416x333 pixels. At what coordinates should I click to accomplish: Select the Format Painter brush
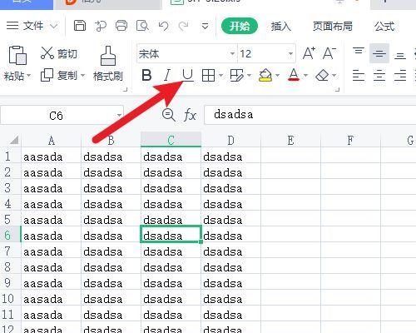[x=108, y=64]
